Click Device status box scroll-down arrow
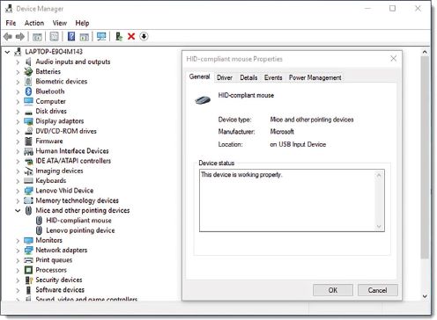Image resolution: width=437 pixels, height=320 pixels. [x=379, y=227]
